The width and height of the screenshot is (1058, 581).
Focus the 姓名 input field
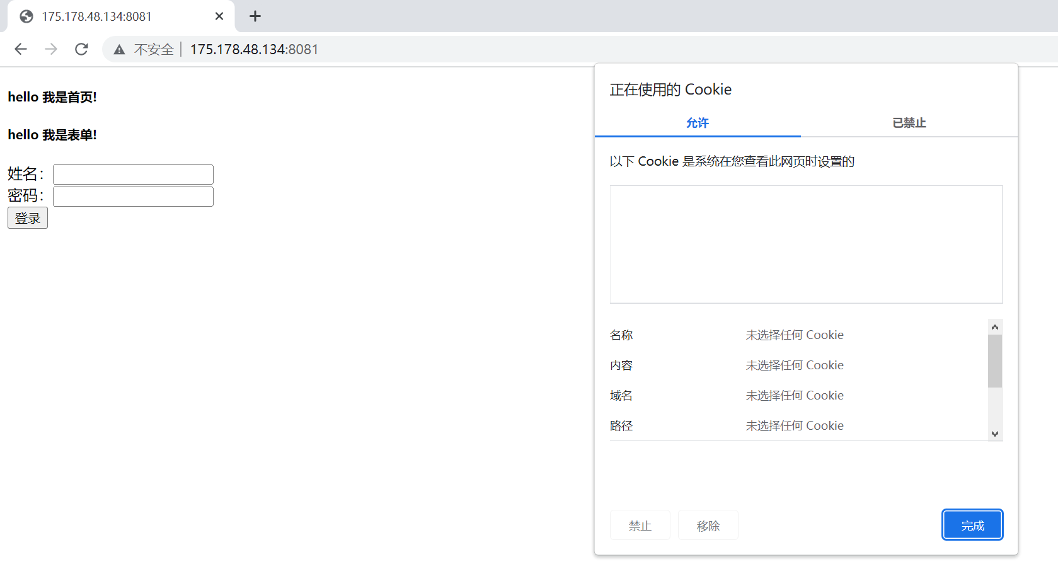coord(133,175)
